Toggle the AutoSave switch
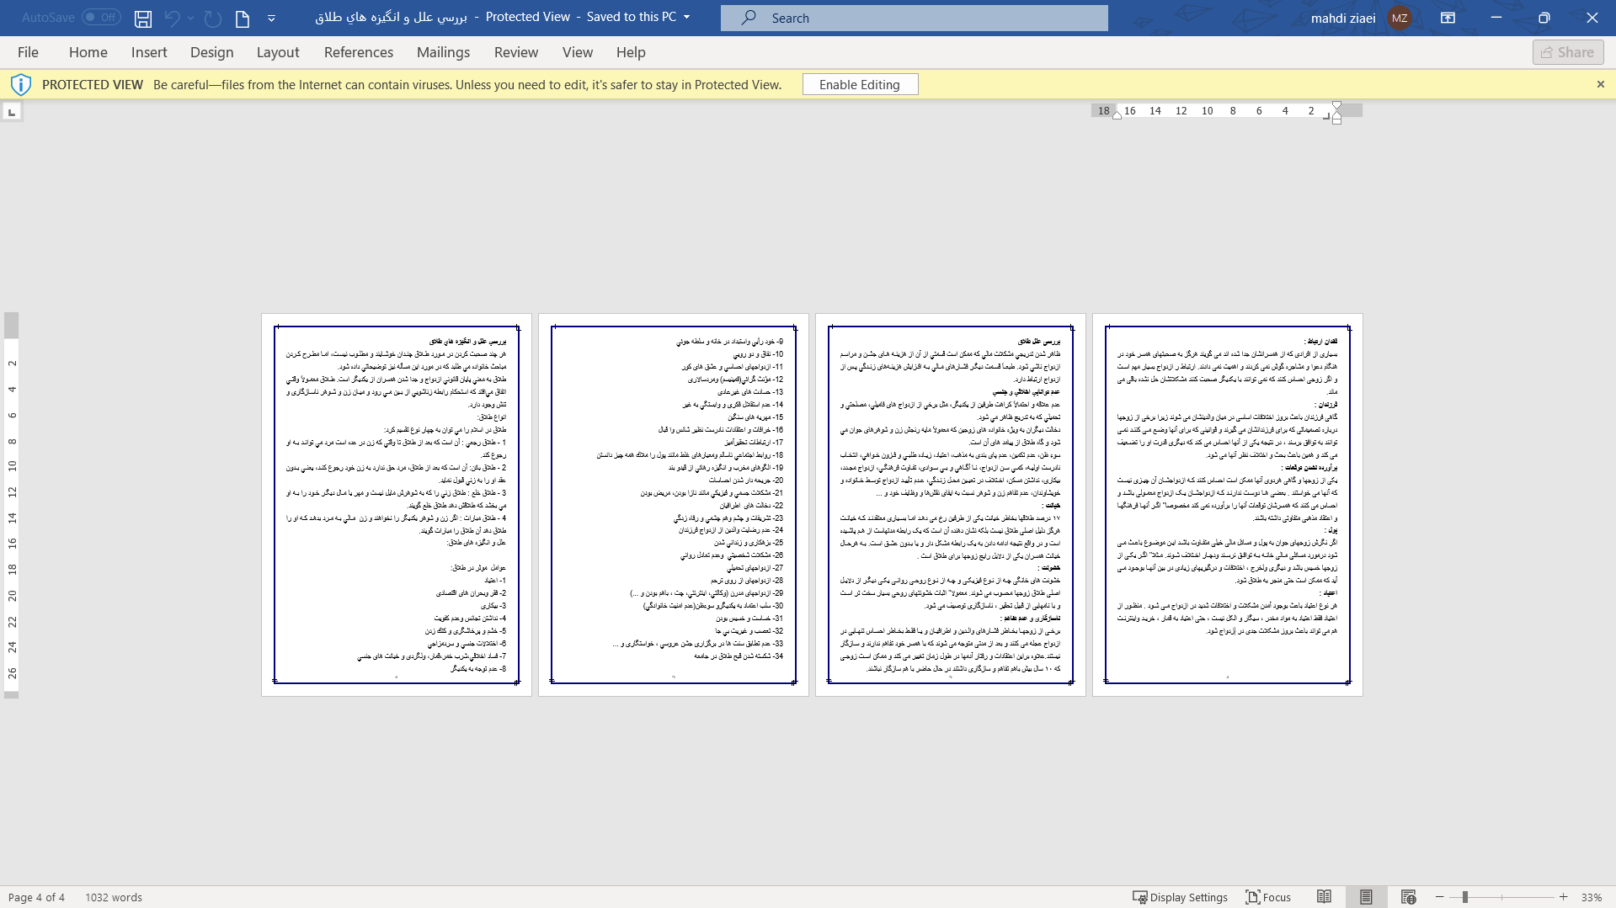Screen dimensions: 1616x908 point(101,17)
